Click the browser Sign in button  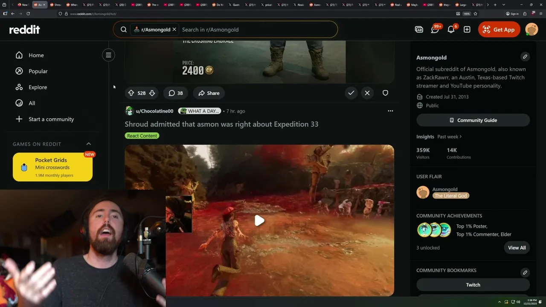click(512, 14)
